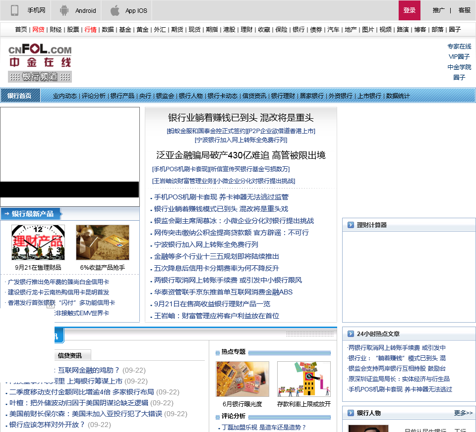Image resolution: width=476 pixels, height=432 pixels.
Task: Open the 中金学院 link
Action: point(459,67)
